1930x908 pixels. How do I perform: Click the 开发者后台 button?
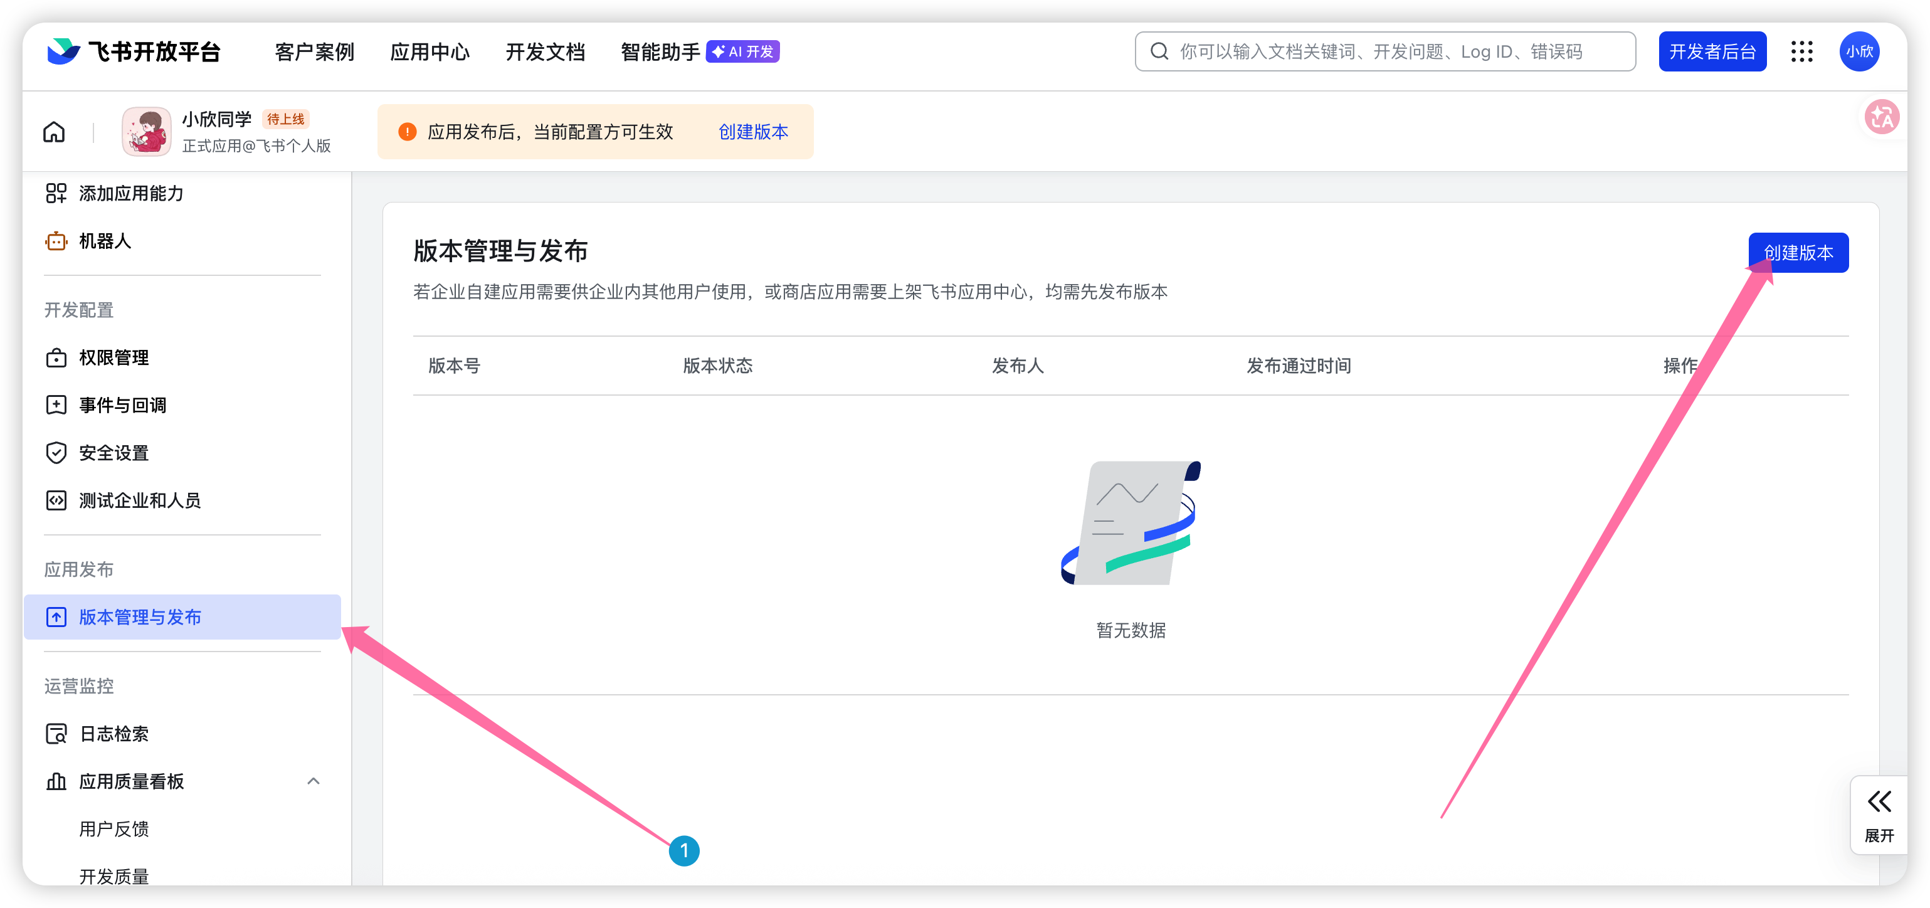point(1712,51)
